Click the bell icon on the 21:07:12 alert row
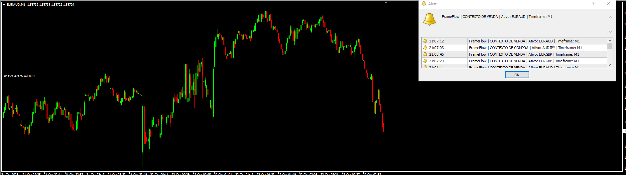 tap(425, 41)
